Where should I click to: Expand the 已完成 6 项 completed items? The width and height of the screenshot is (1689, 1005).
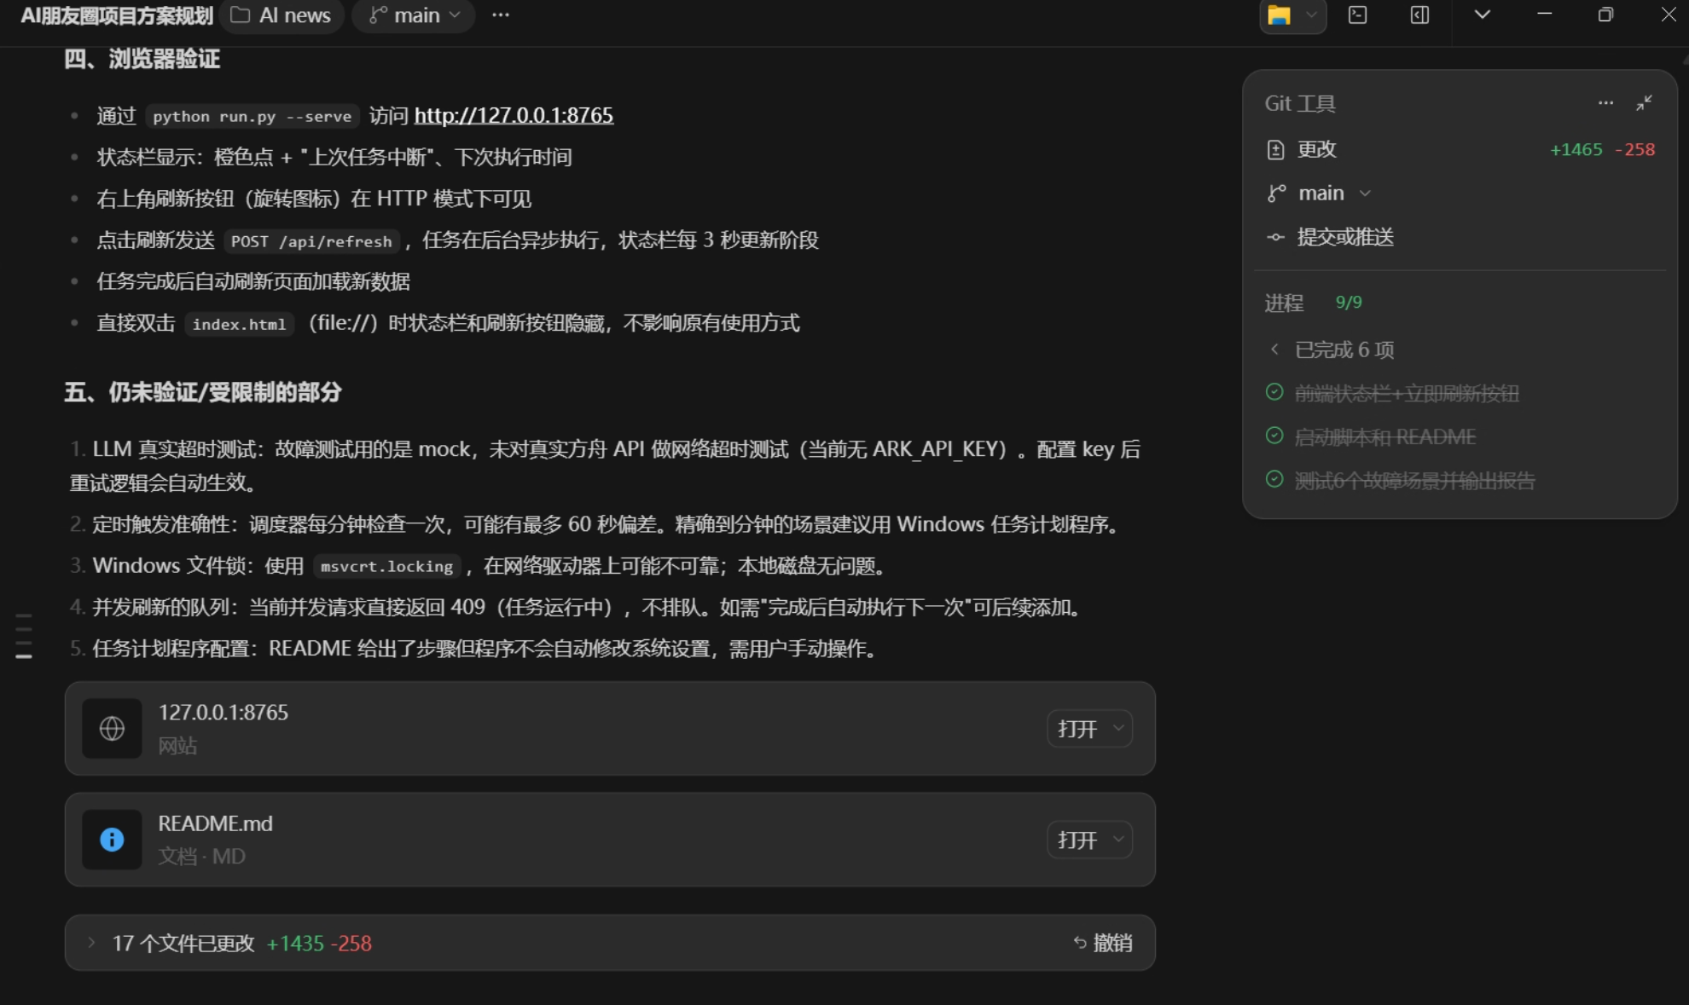(1332, 349)
